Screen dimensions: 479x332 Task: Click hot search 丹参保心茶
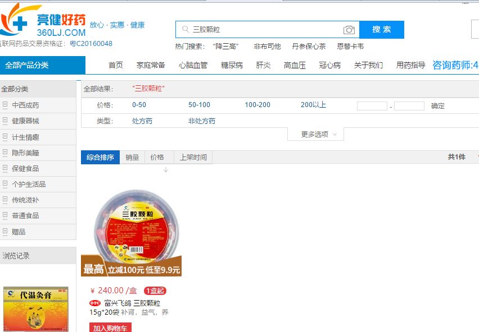309,47
